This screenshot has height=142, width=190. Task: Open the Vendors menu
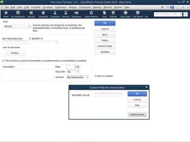coord(73,7)
